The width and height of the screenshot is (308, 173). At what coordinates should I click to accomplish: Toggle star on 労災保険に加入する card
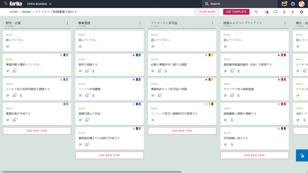tap(279, 129)
